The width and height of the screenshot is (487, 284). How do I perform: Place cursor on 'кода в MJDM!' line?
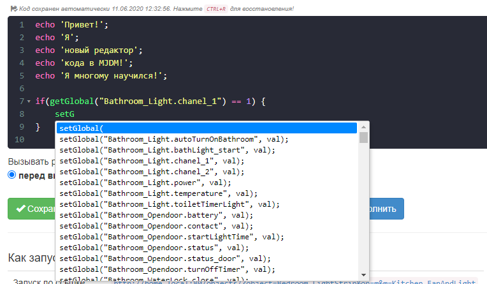pos(84,63)
